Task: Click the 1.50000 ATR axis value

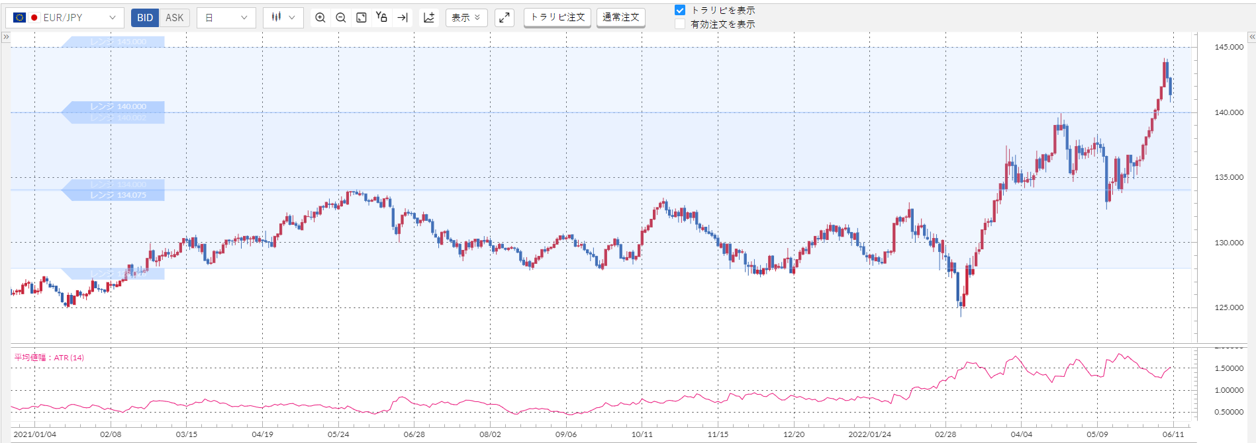Action: coord(1229,368)
